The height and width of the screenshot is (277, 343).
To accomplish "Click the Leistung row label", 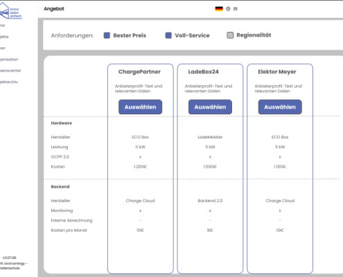I will 60,147.
